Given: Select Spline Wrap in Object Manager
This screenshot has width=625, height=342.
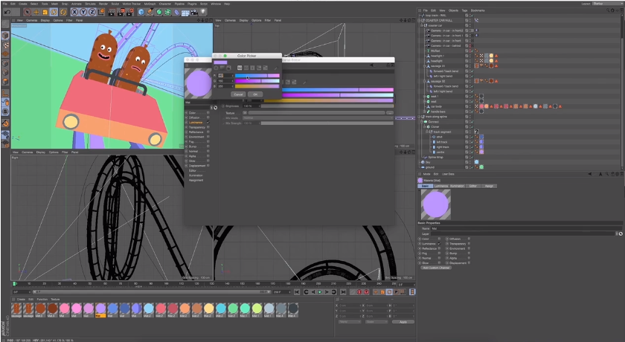Looking at the screenshot, I should [x=435, y=158].
